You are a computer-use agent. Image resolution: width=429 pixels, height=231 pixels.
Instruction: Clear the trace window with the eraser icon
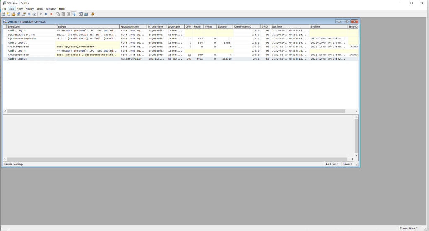coord(34,14)
